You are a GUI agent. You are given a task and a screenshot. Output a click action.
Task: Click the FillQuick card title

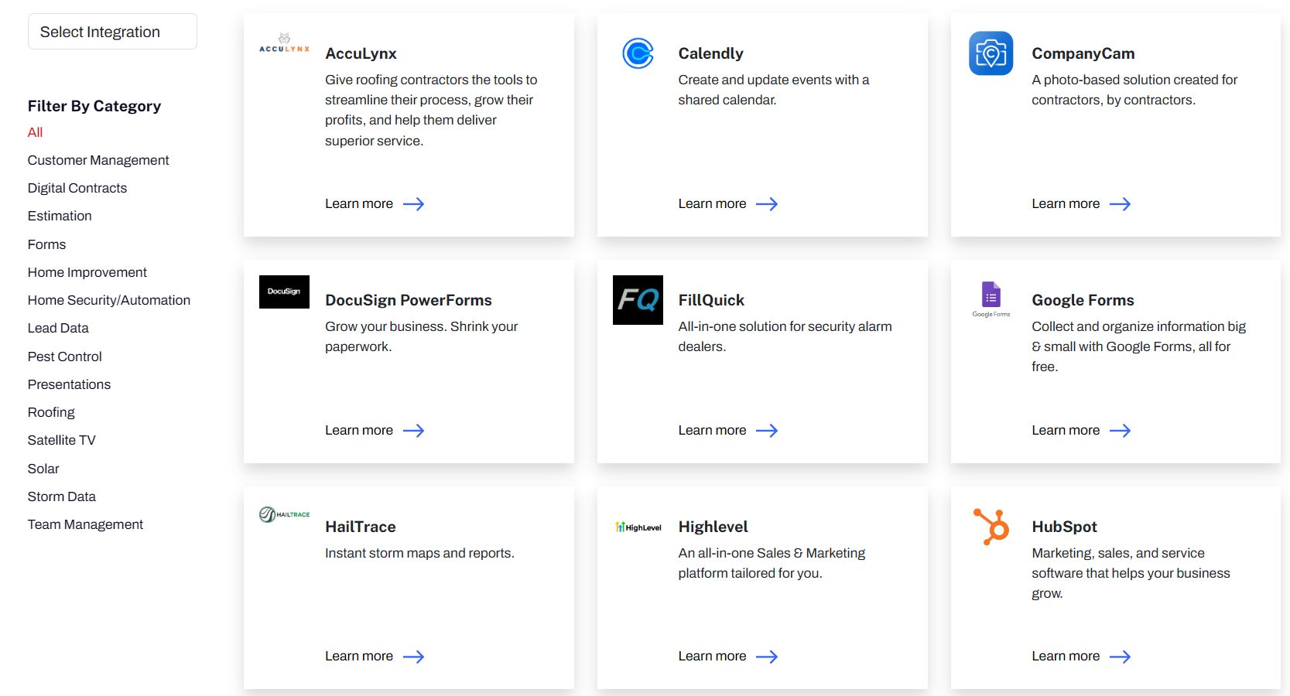tap(711, 300)
